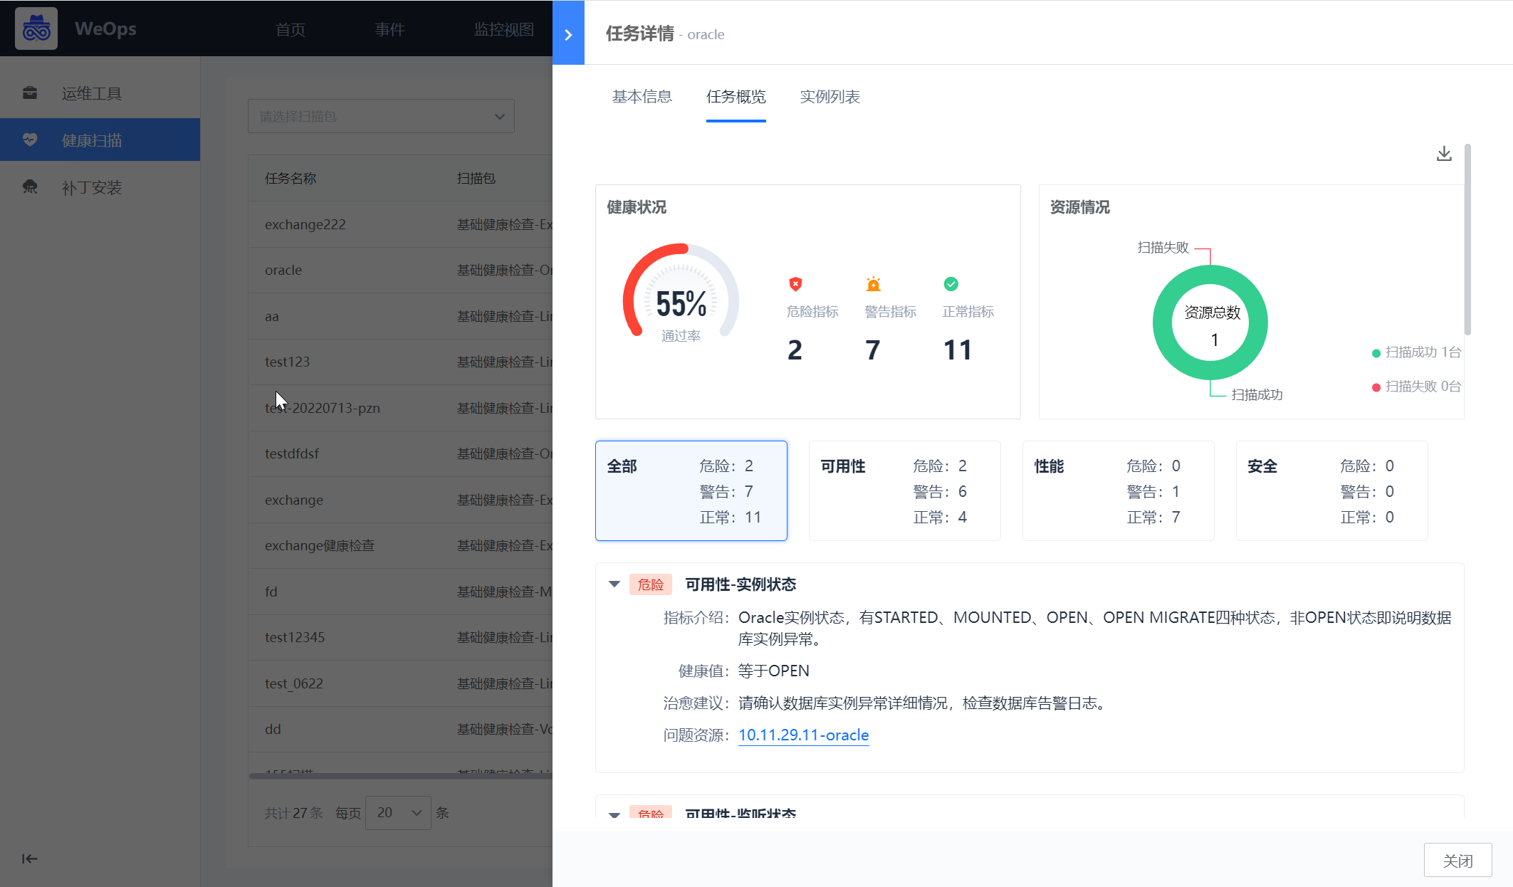Collapse the 可用性-实例状态 section triangle

click(614, 584)
